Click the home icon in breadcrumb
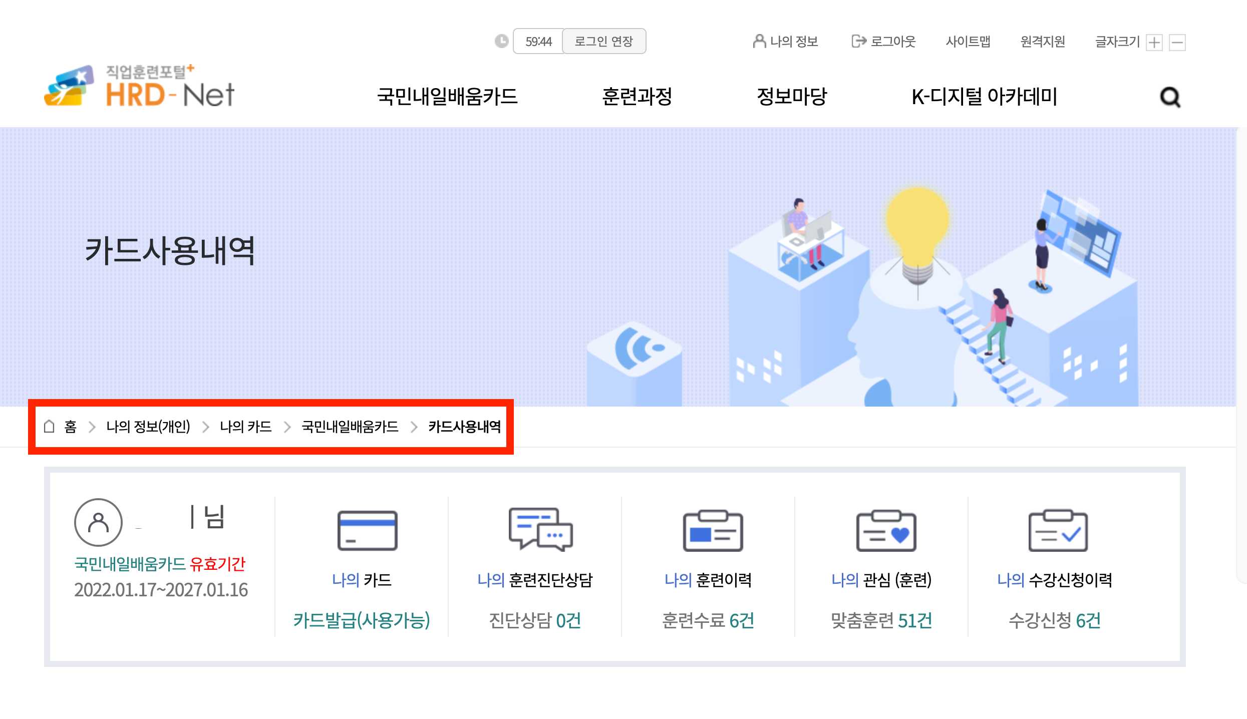The width and height of the screenshot is (1247, 719). (x=49, y=427)
